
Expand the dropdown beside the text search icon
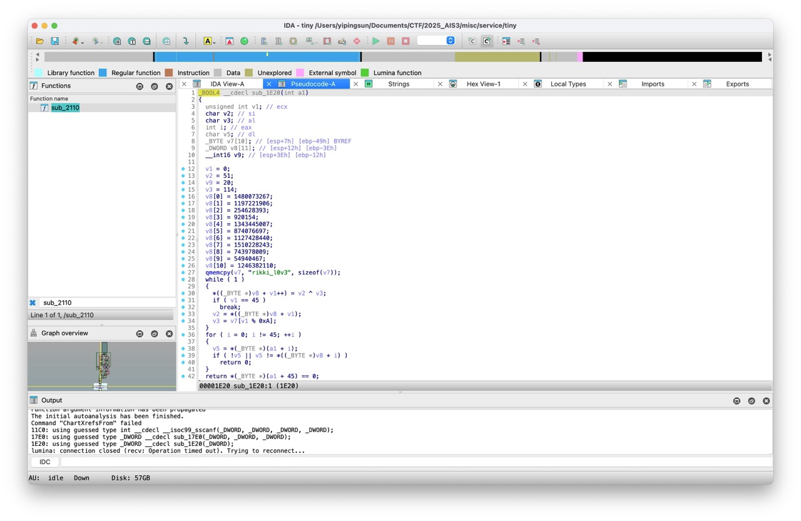coord(215,43)
